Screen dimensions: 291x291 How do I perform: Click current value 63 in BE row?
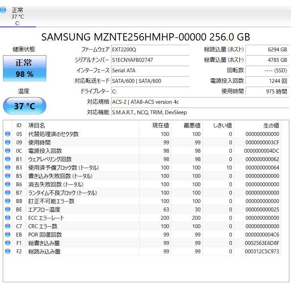pos(166,210)
